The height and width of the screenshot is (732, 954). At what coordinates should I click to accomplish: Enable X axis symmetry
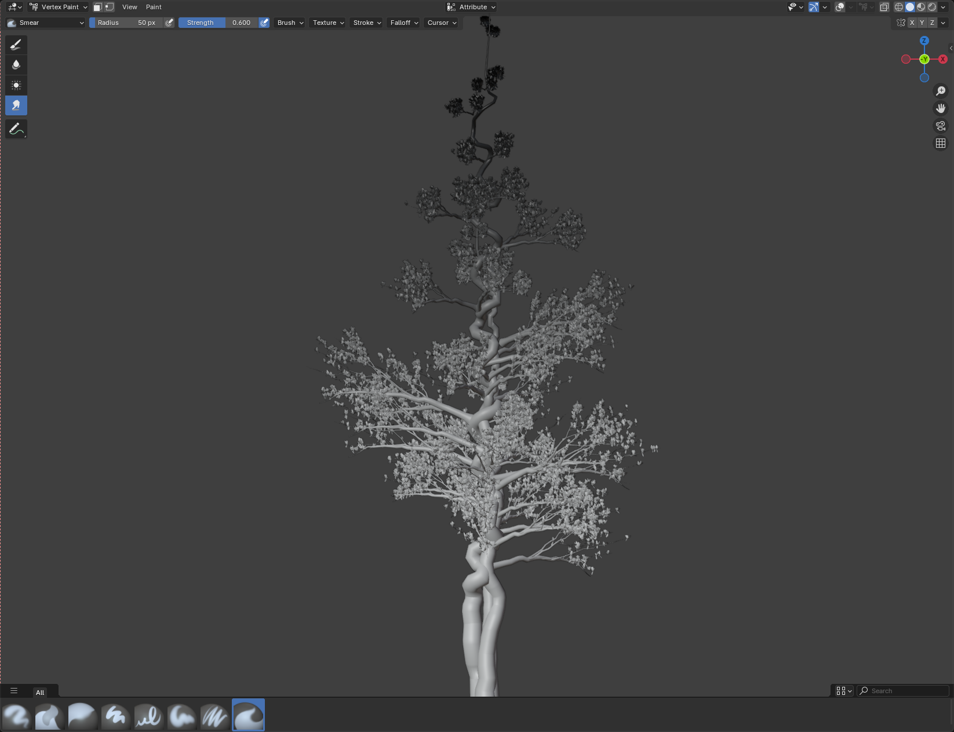912,23
